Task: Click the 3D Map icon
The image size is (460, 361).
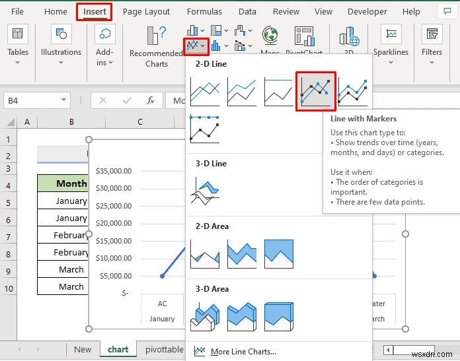Action: [349, 36]
